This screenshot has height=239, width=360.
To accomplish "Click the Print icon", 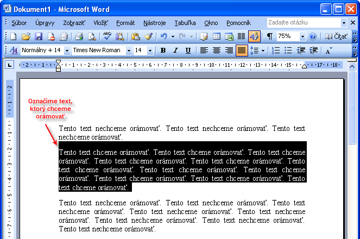I will 79,36.
